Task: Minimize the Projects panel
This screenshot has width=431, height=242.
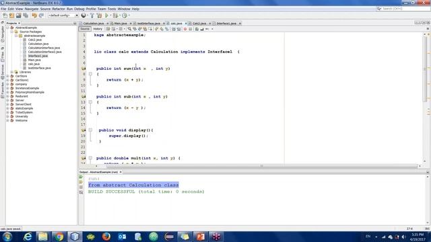Action: click(x=75, y=24)
